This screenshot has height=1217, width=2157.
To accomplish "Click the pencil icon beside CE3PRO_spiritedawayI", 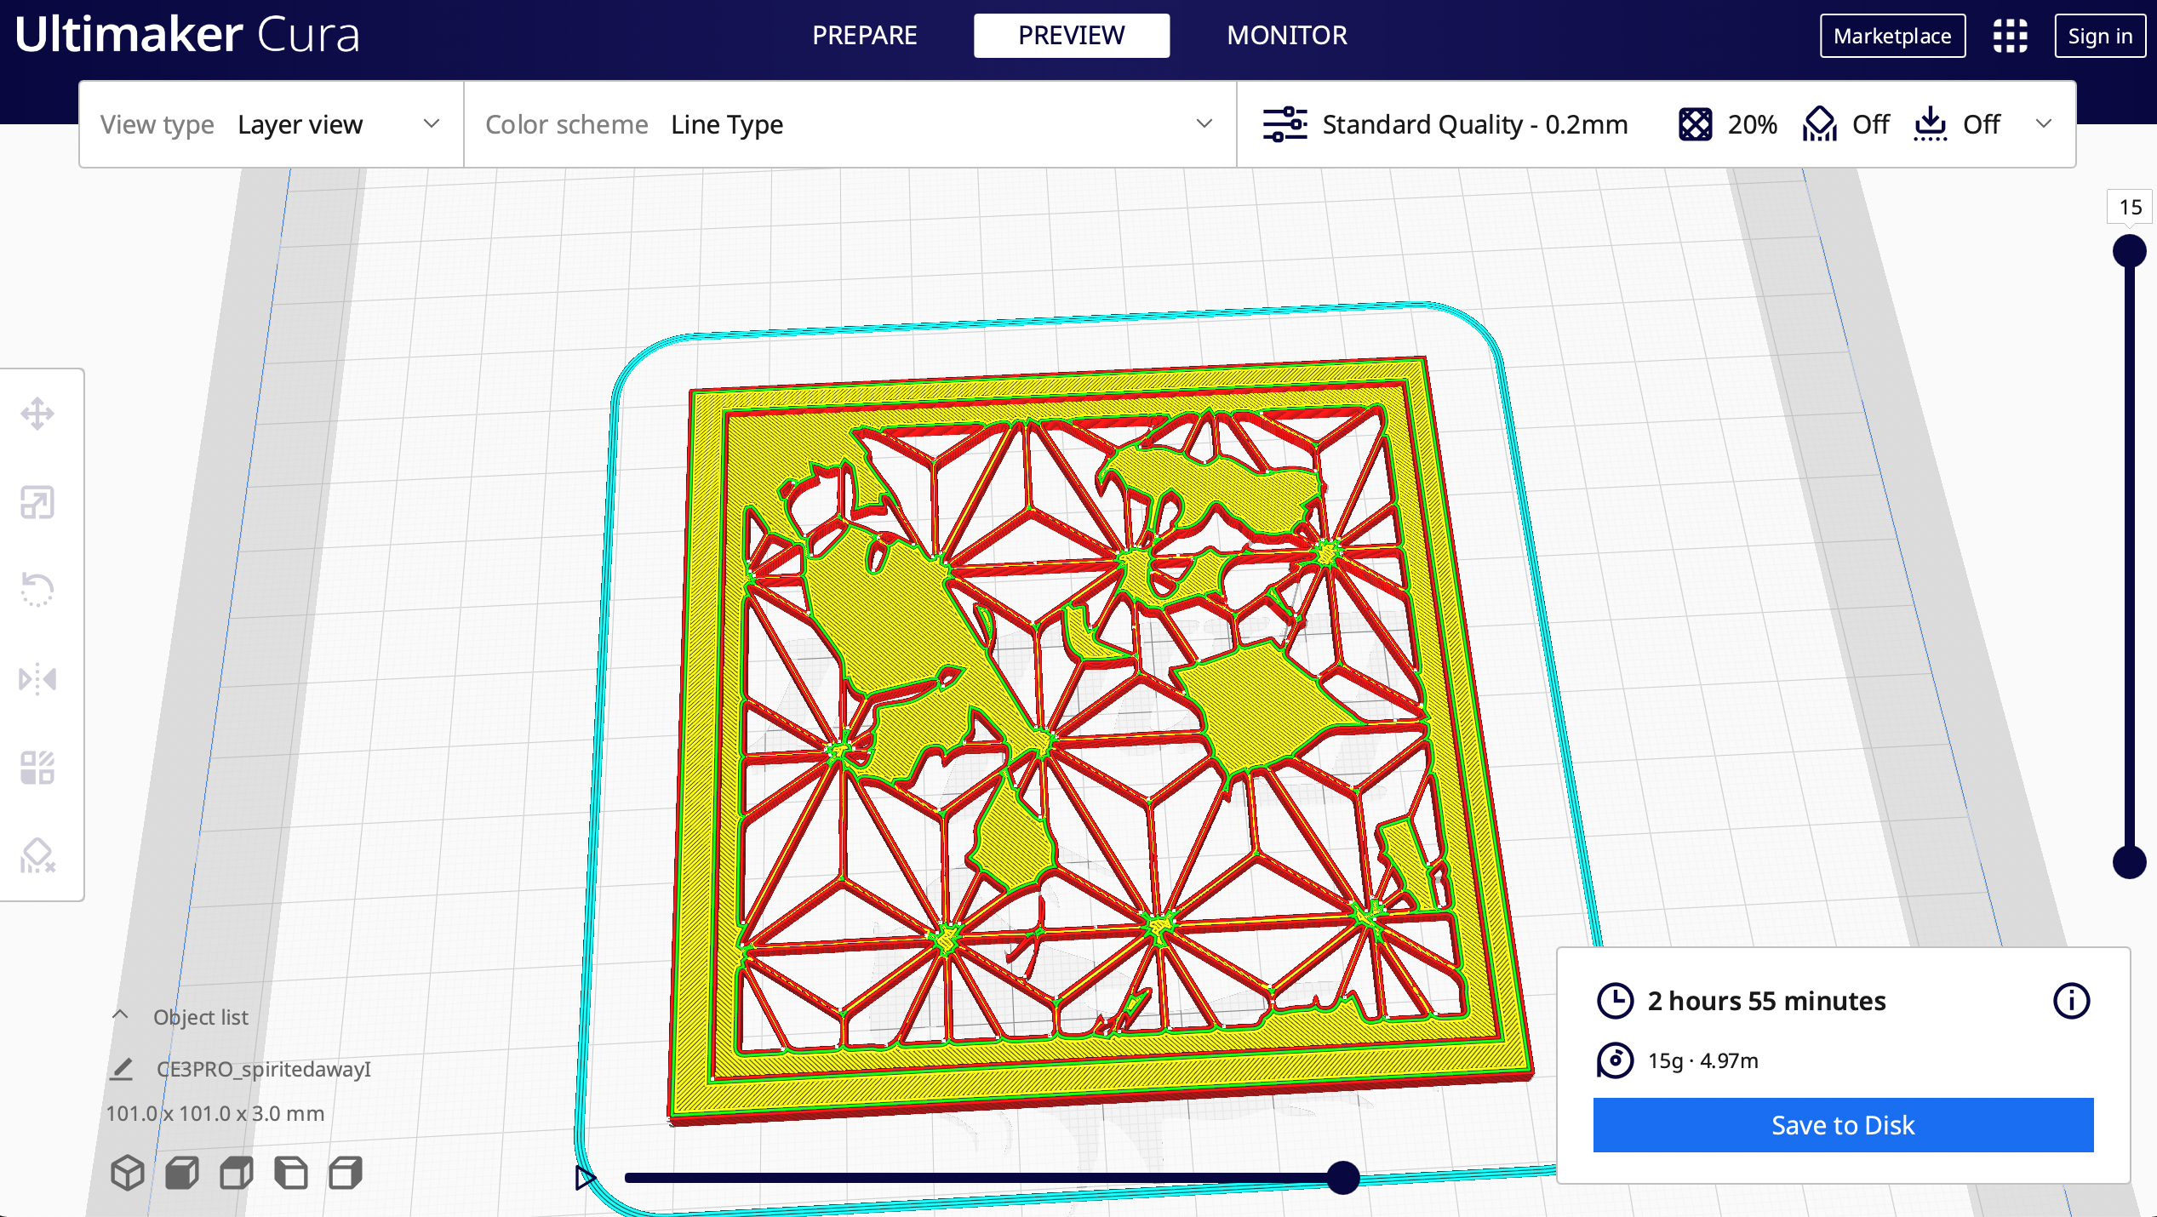I will pyautogui.click(x=122, y=1069).
